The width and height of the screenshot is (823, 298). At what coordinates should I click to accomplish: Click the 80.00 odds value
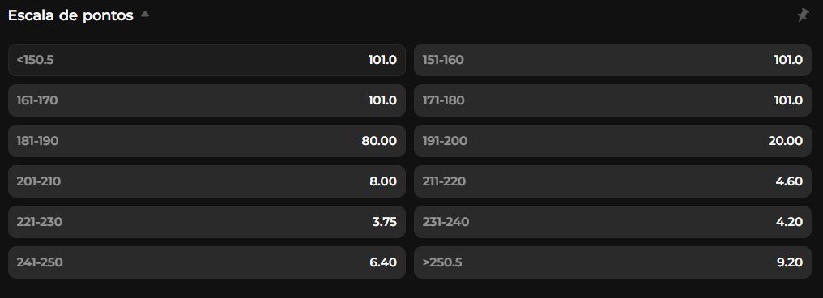[x=379, y=141]
